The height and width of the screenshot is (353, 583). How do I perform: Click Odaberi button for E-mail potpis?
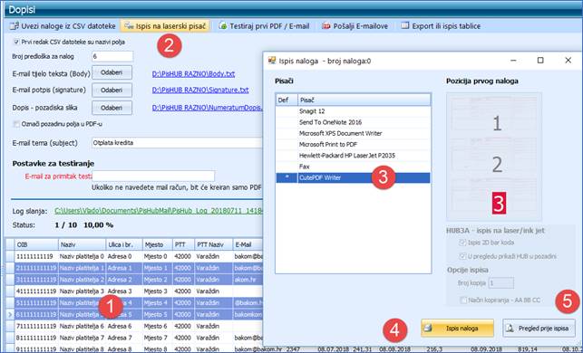pyautogui.click(x=112, y=90)
